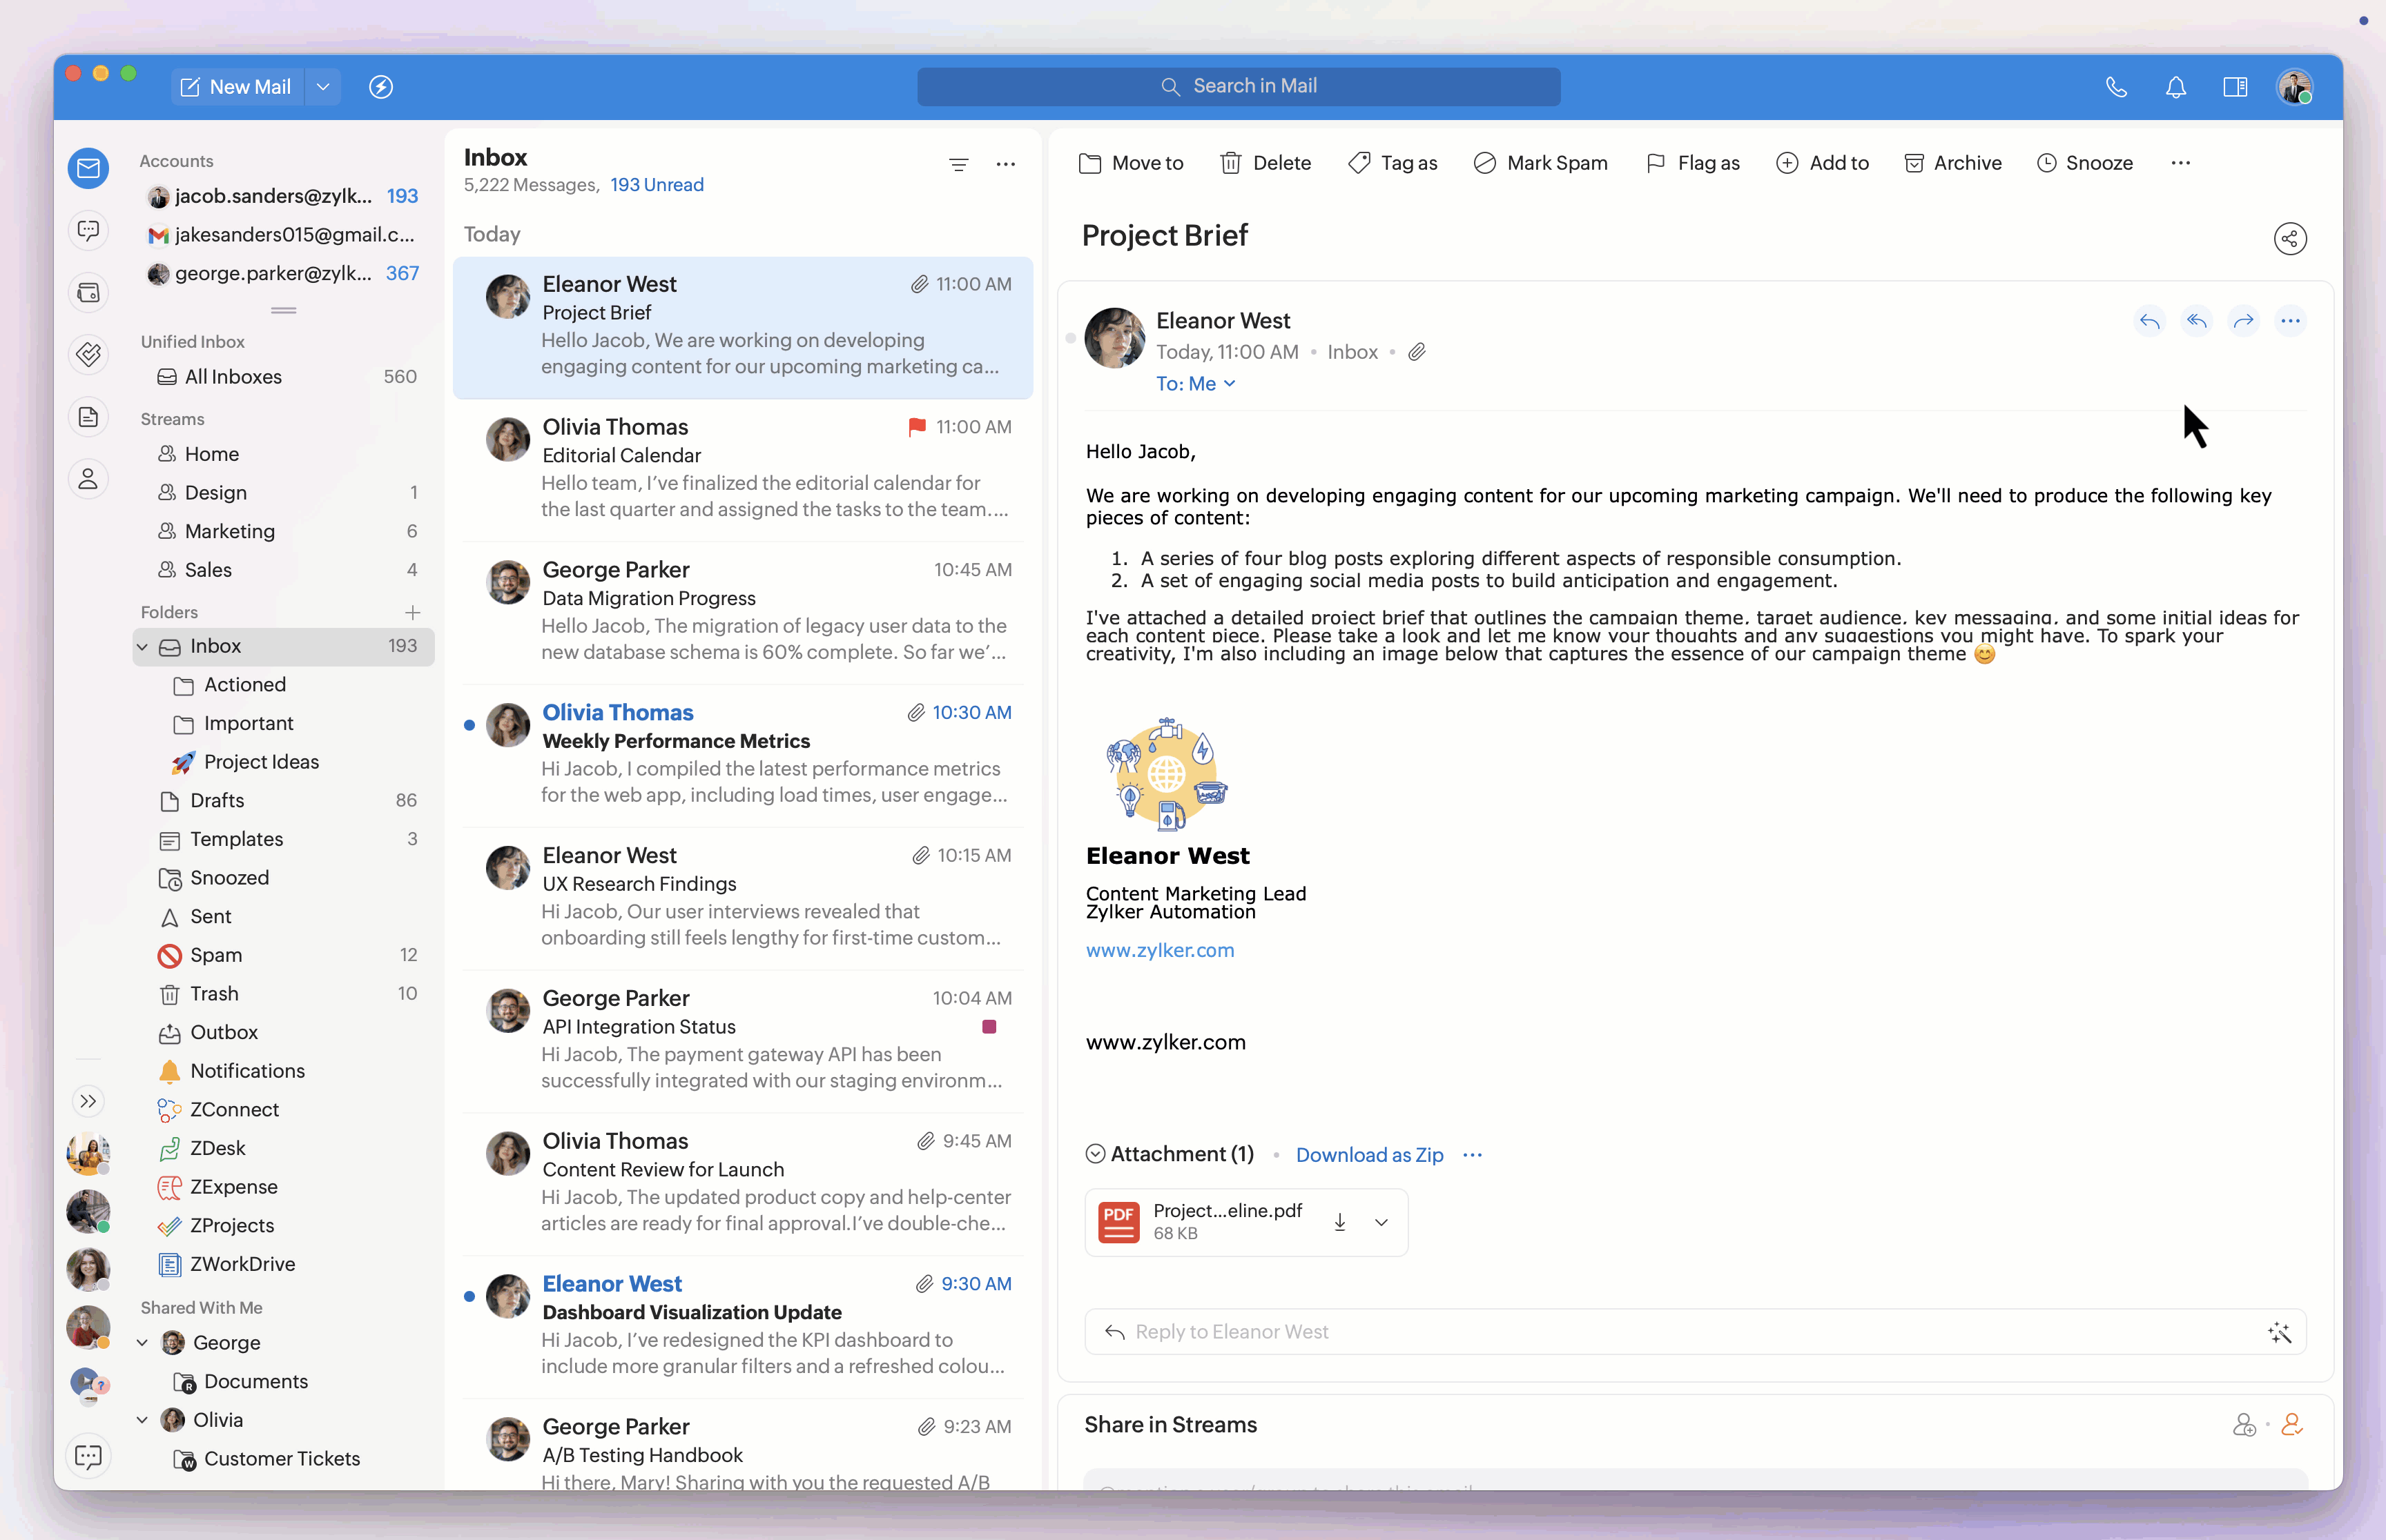Open the New Mail dropdown arrow
This screenshot has height=1540, width=2386.
323,87
